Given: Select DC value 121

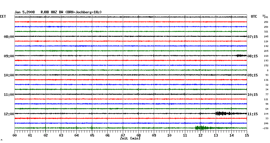Looking at the screenshot, I should click(x=266, y=99).
